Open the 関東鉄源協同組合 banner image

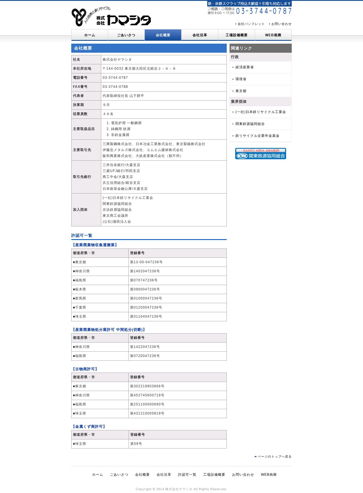[x=260, y=154]
